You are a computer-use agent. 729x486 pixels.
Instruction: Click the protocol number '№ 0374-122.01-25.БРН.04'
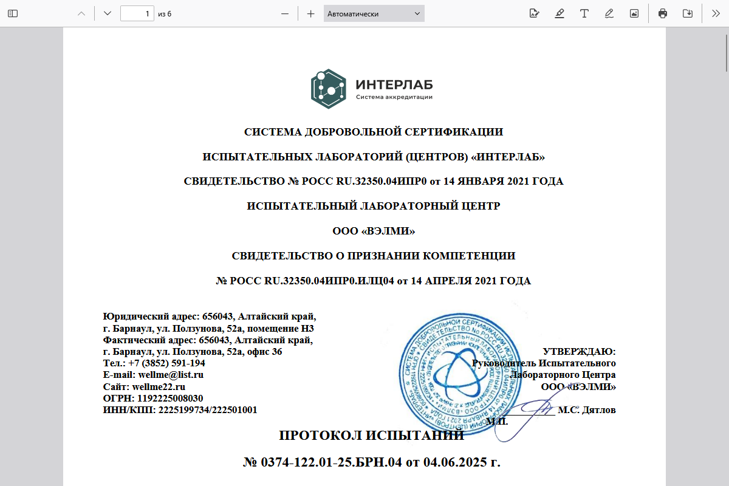323,462
